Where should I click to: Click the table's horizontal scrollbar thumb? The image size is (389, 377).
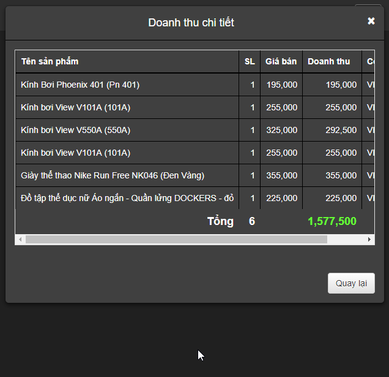[x=176, y=239]
